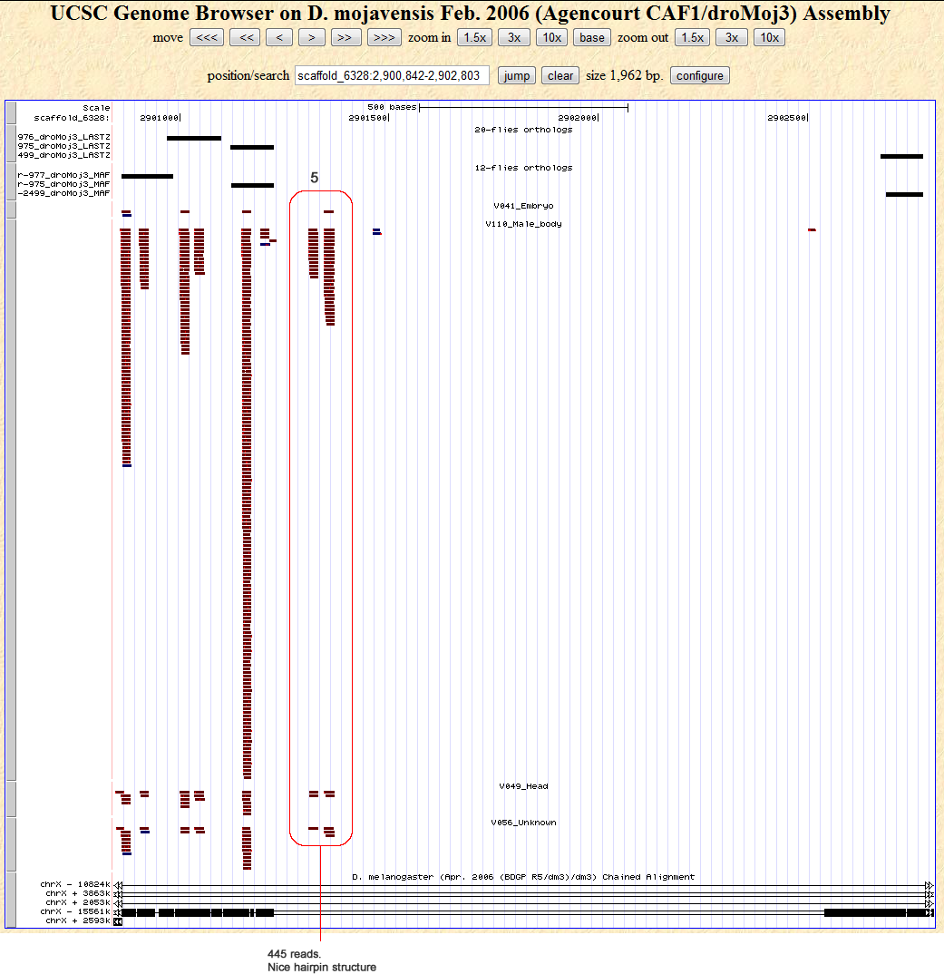Nudge view right with the ">" button
The height and width of the screenshot is (974, 944).
(x=311, y=37)
